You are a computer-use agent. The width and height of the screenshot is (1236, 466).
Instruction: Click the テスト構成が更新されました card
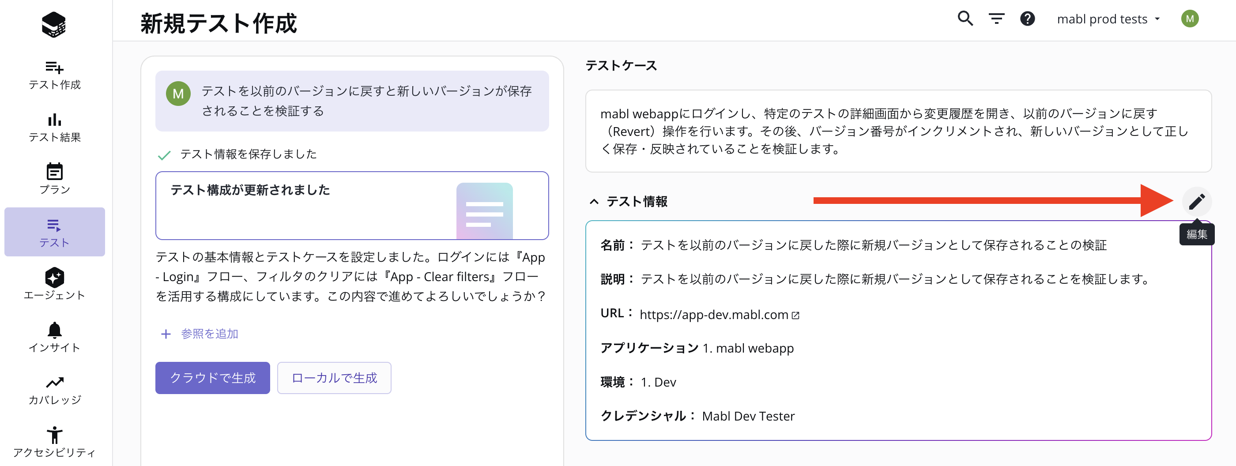click(x=352, y=206)
